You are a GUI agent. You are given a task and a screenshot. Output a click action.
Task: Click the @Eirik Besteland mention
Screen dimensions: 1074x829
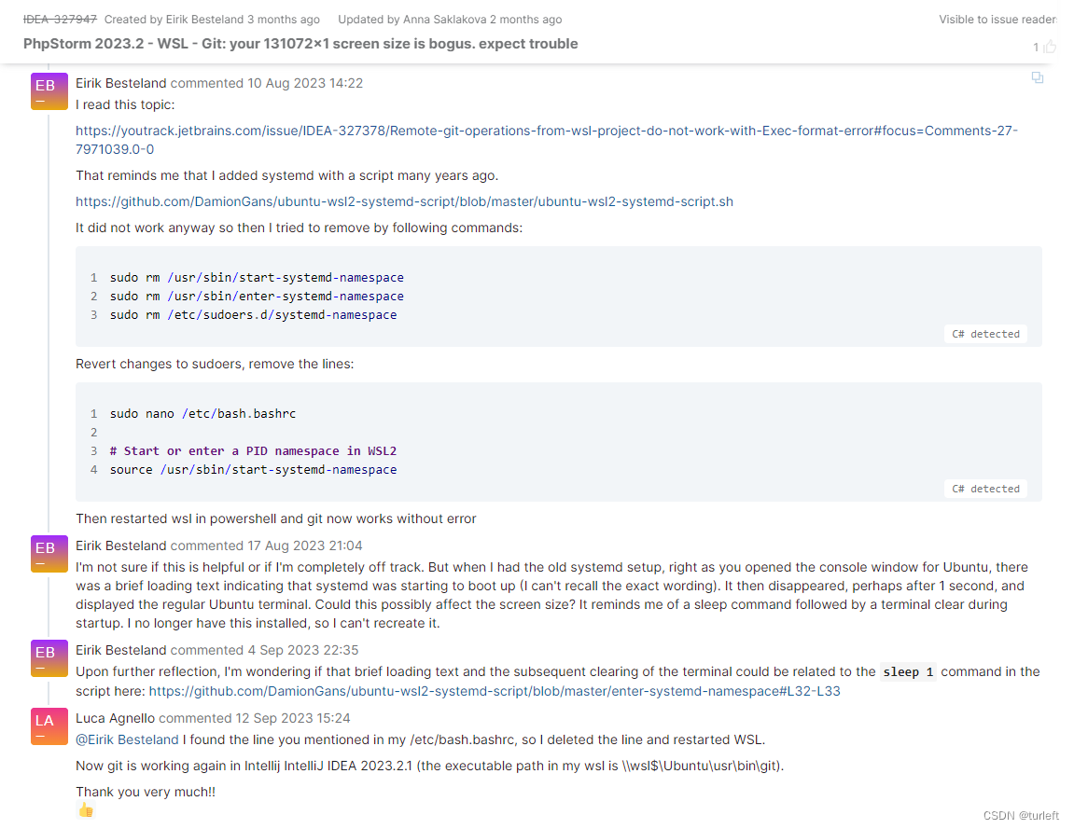coord(127,739)
